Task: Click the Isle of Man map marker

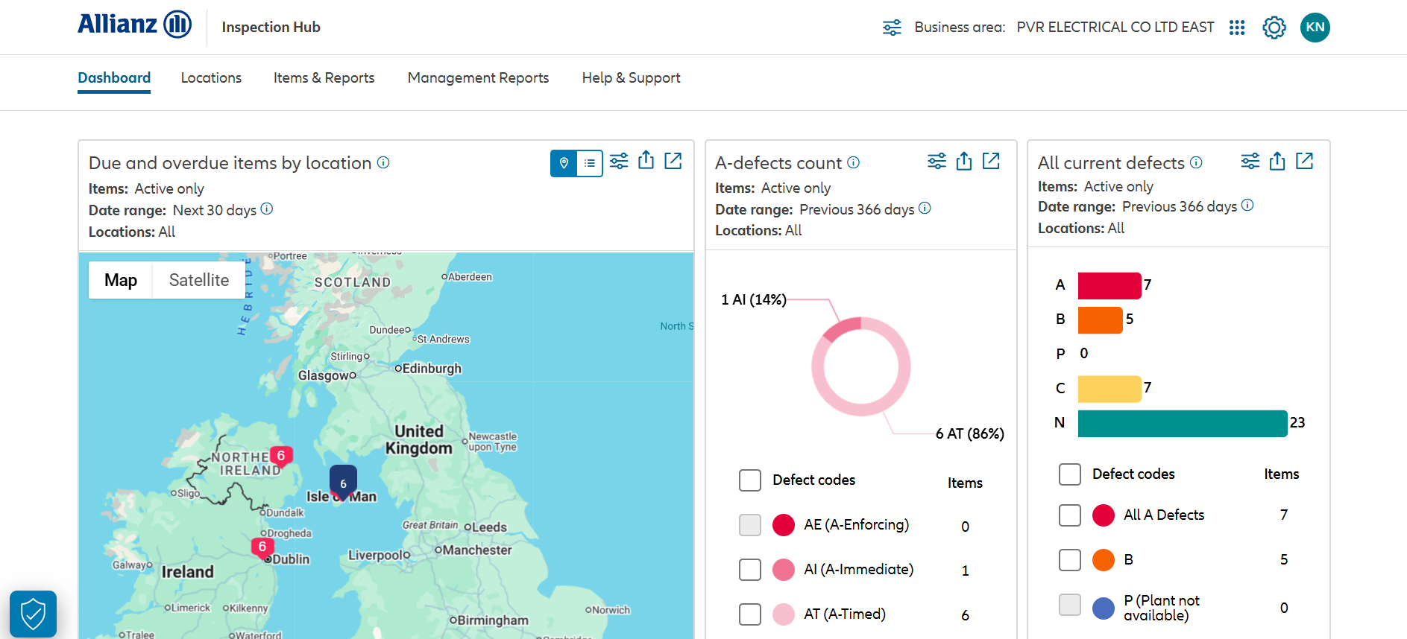Action: click(343, 482)
